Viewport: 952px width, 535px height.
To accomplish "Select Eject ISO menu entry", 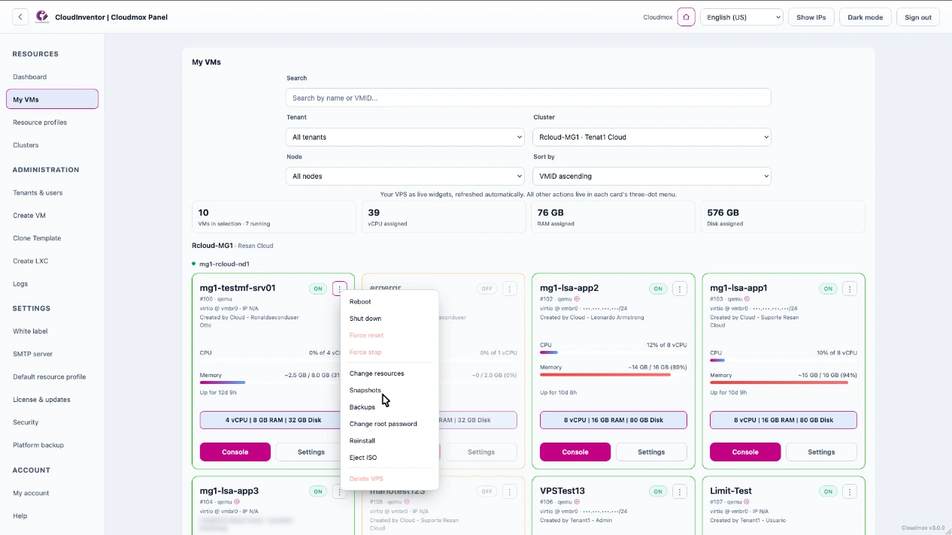I will point(390,458).
